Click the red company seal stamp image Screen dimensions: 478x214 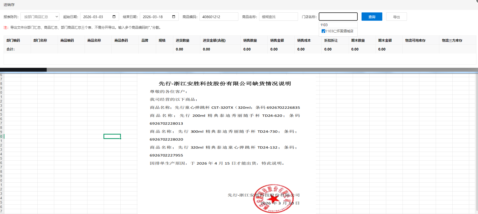click(x=273, y=198)
